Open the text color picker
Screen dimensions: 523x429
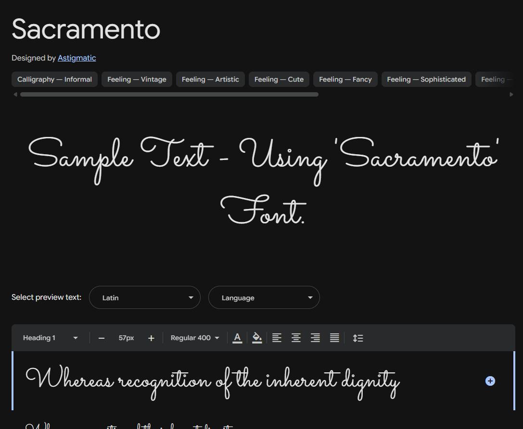tap(237, 338)
